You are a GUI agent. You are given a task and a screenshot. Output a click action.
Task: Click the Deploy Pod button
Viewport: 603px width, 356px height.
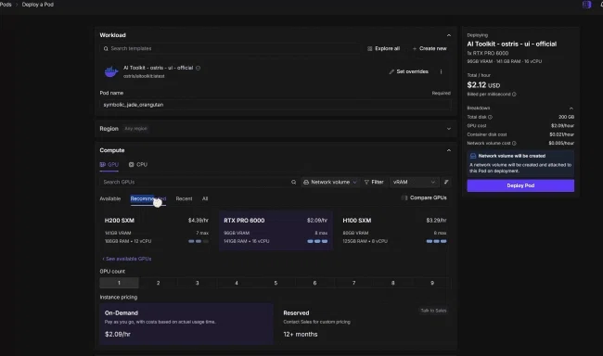pyautogui.click(x=520, y=185)
